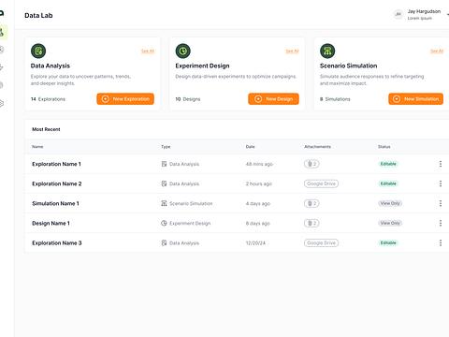Click the Most Recent section heading

[x=46, y=129]
